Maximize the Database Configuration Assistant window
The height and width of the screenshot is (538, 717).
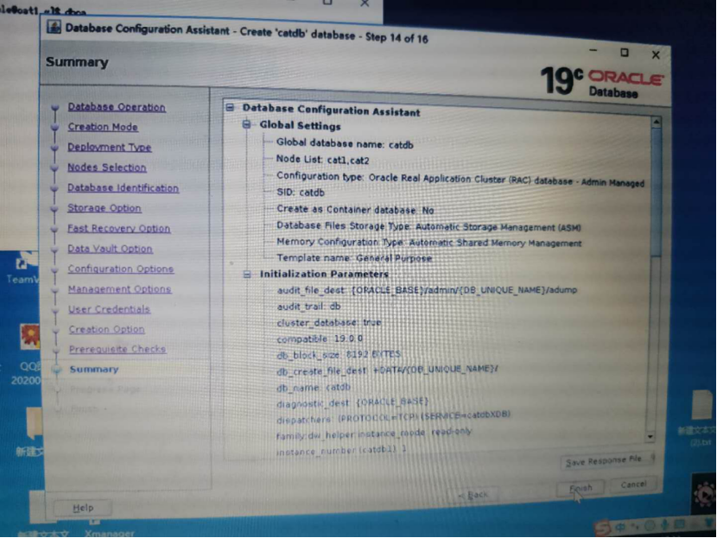click(625, 54)
